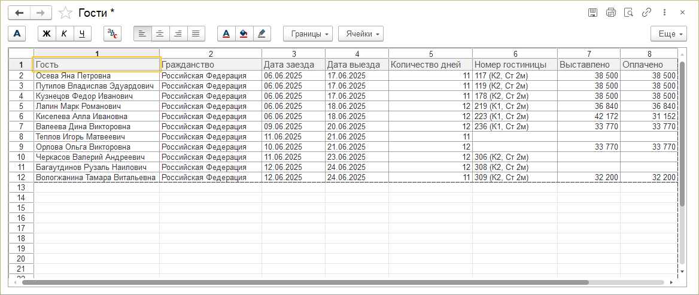The width and height of the screenshot is (699, 295).
Task: Select cell Кузнецов Федор Иванович
Action: [97, 96]
